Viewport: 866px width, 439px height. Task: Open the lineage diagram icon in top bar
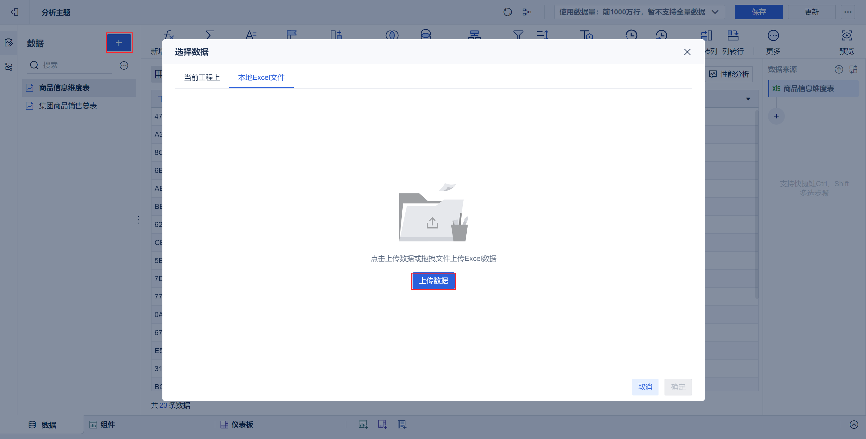coord(527,12)
